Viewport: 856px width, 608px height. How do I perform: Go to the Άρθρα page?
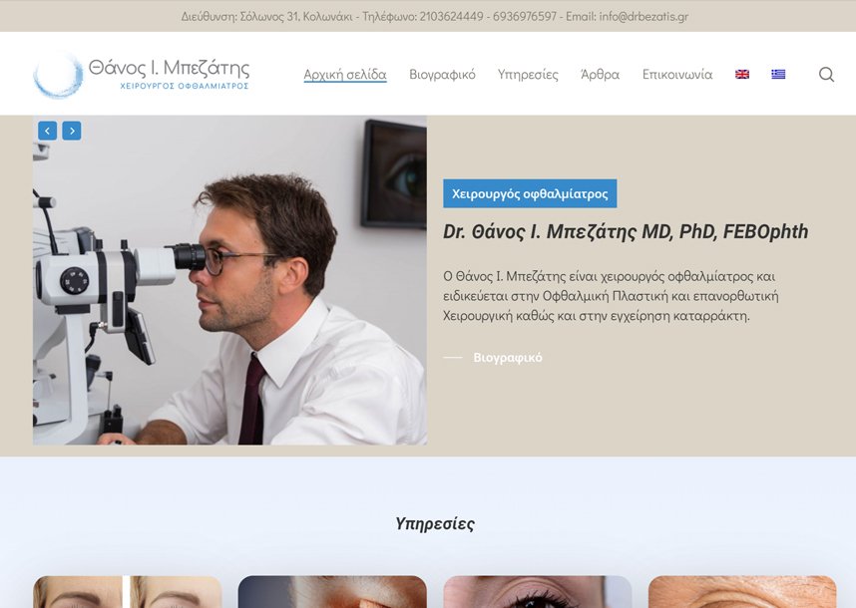click(600, 74)
